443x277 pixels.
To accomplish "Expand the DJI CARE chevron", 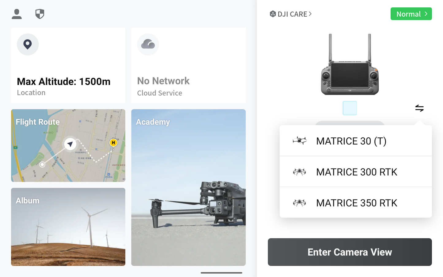I will coord(310,14).
